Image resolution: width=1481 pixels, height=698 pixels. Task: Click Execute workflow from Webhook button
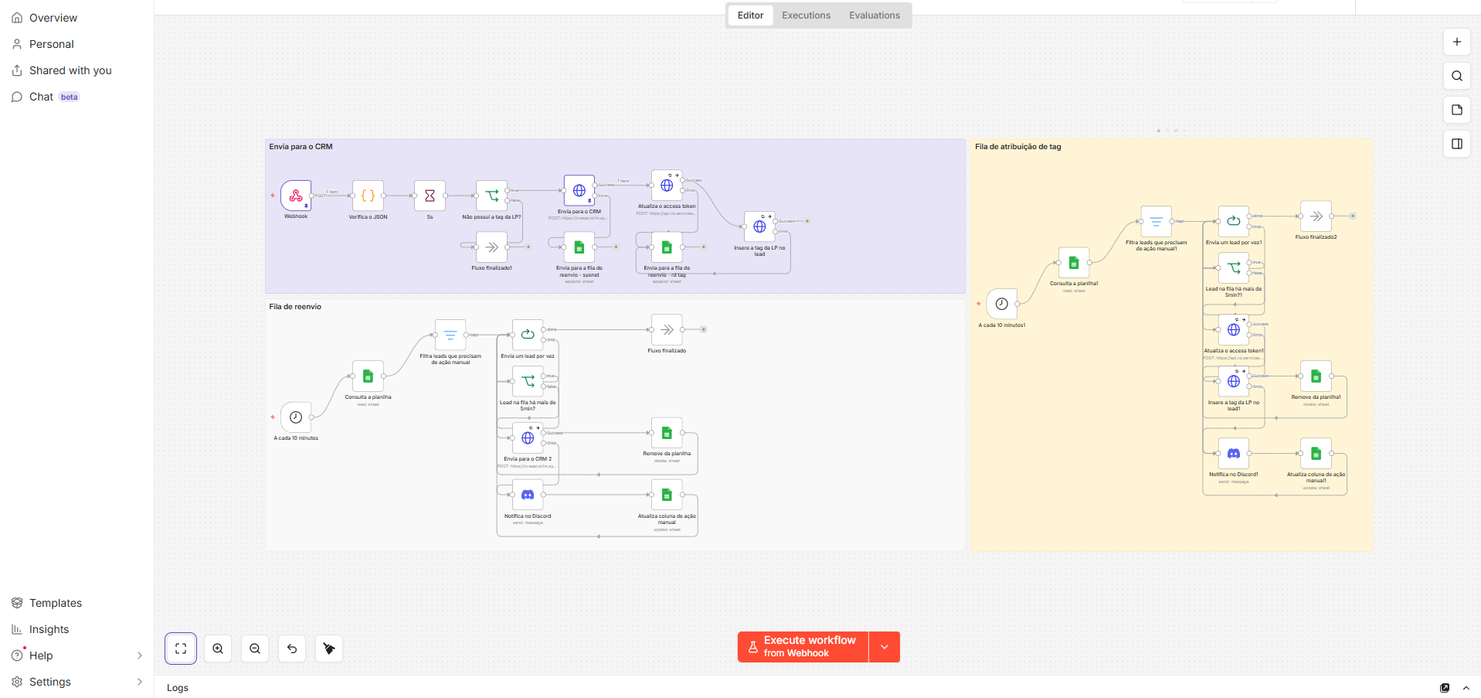pos(803,647)
